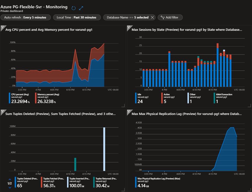Viewport: 252px width, 192px height.
Task: Click the light blue Tuples Inserted bar
Action: pyautogui.click(x=104, y=149)
